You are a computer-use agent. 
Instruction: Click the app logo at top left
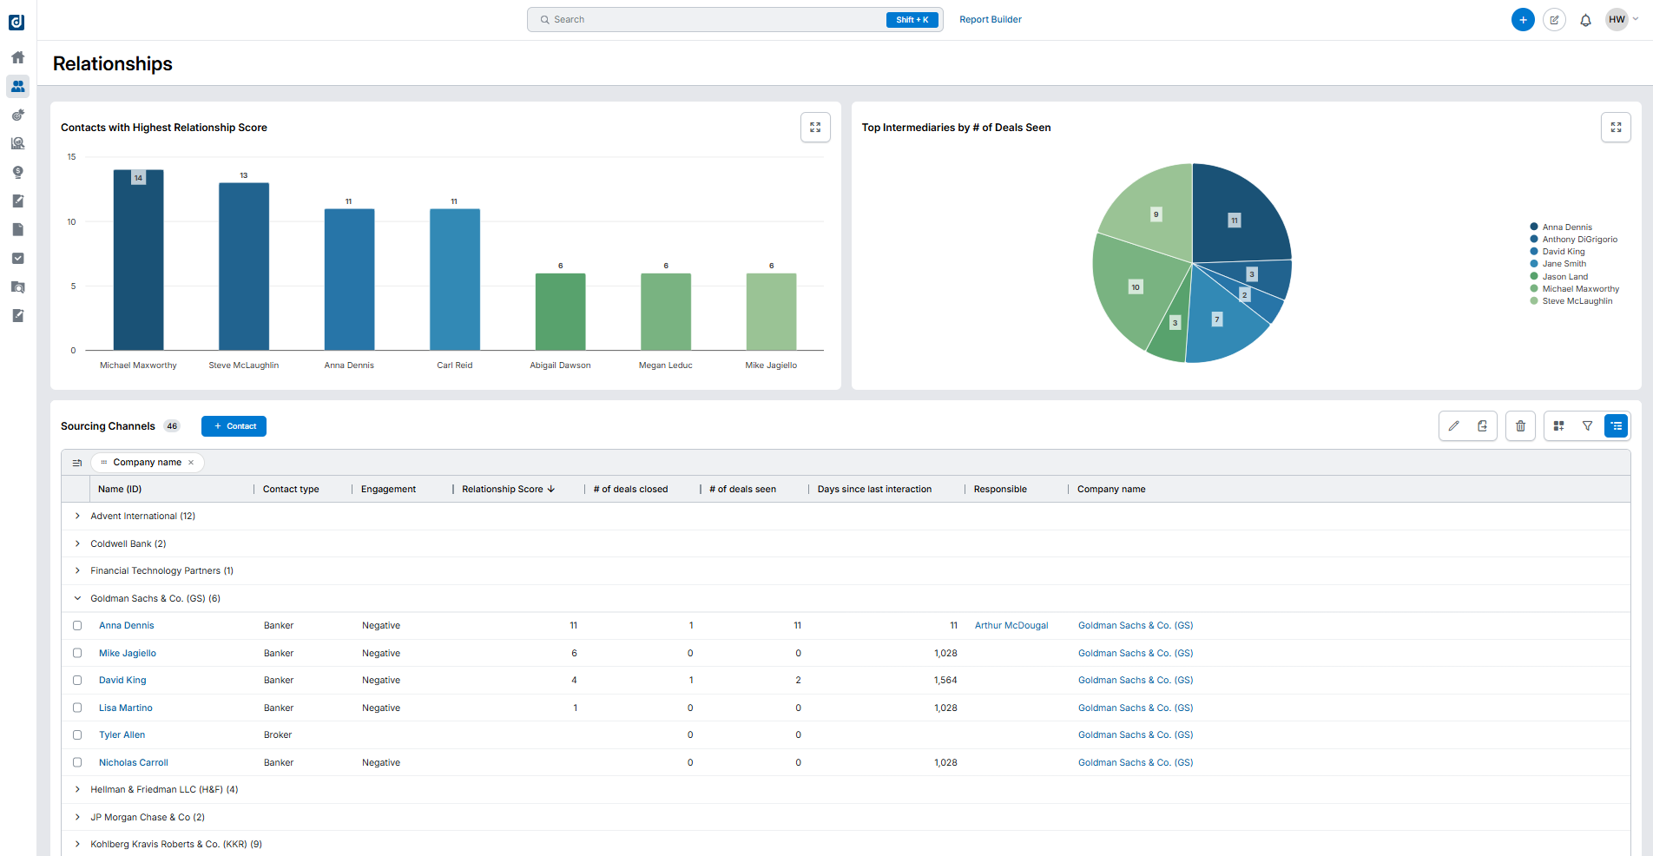tap(16, 22)
